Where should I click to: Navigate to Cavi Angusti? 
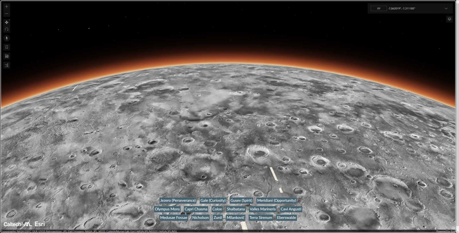291,209
